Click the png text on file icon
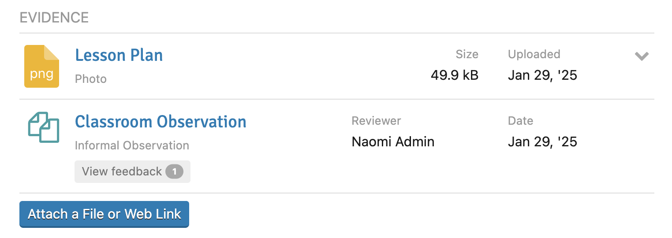The image size is (672, 238). 41,74
